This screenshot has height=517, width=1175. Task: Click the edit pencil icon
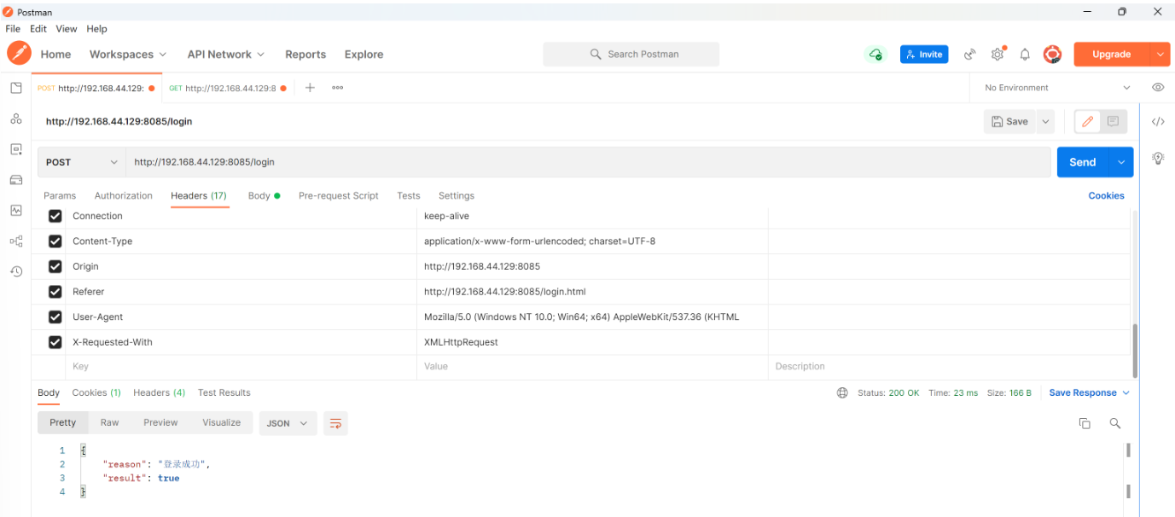1087,122
